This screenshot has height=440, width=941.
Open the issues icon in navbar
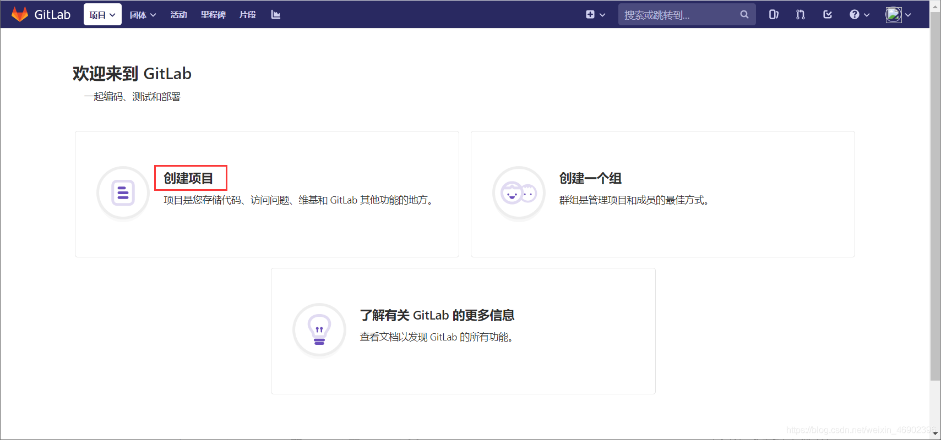[774, 15]
